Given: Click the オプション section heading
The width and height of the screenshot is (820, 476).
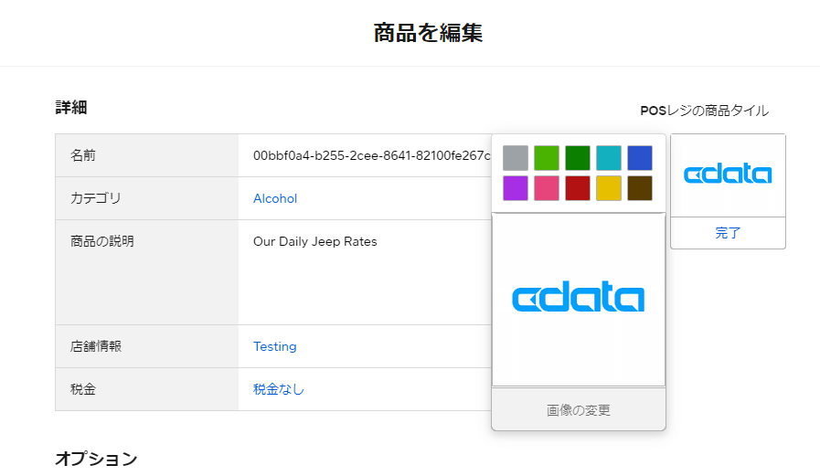Looking at the screenshot, I should click(96, 459).
